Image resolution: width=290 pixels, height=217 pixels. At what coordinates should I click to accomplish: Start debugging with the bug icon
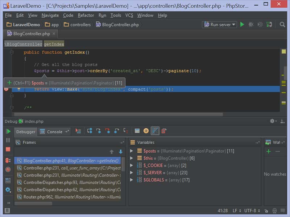point(251,24)
